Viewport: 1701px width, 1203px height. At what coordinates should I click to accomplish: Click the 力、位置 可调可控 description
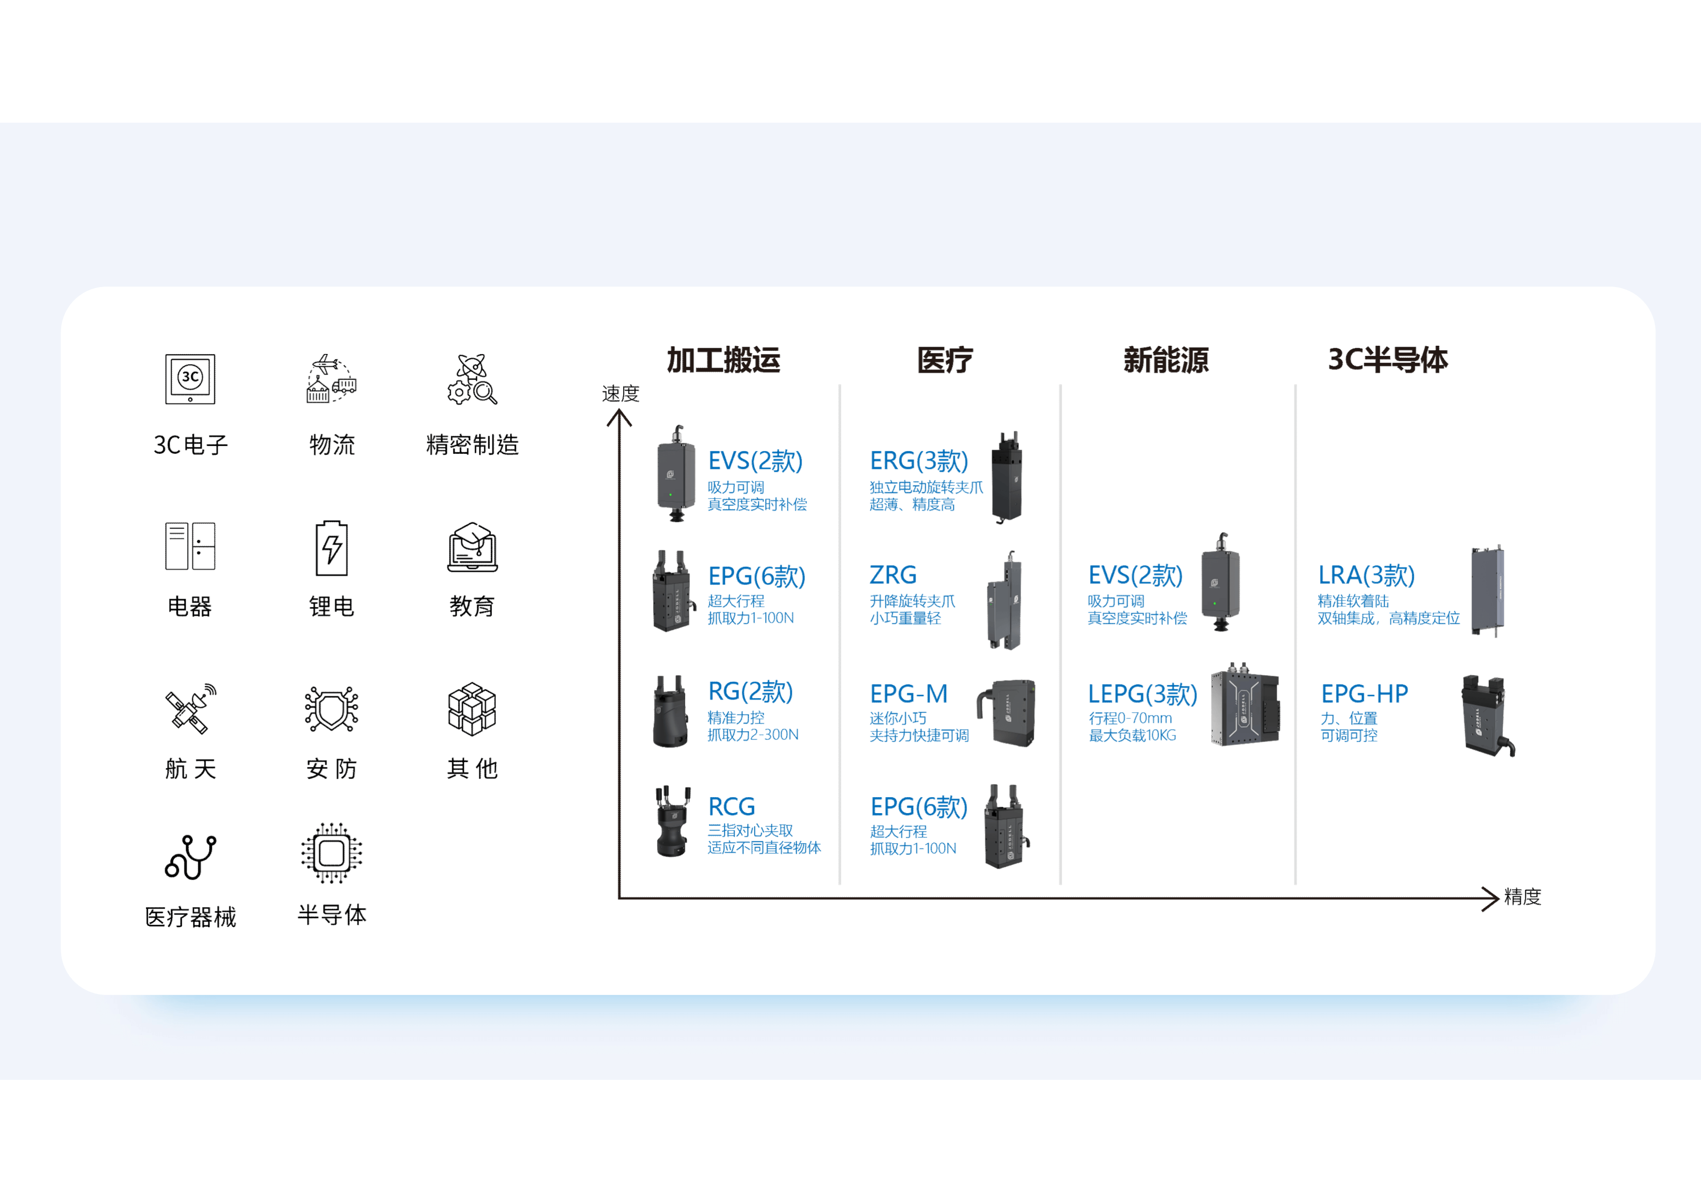click(x=1348, y=727)
